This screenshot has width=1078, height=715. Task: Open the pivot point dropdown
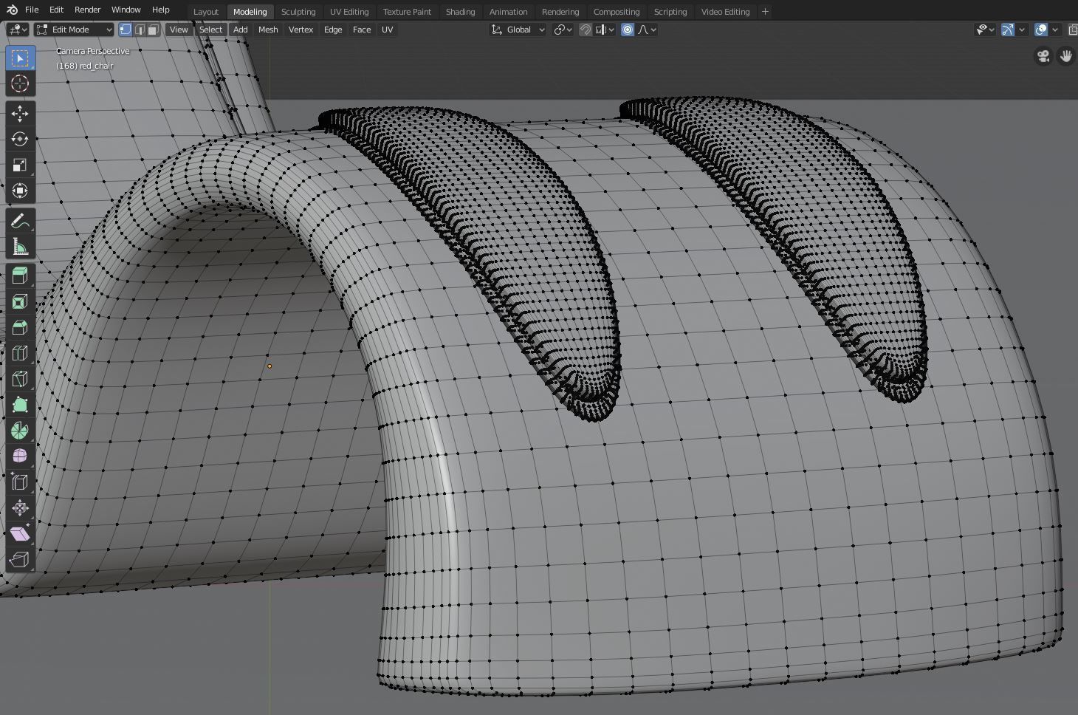click(563, 30)
